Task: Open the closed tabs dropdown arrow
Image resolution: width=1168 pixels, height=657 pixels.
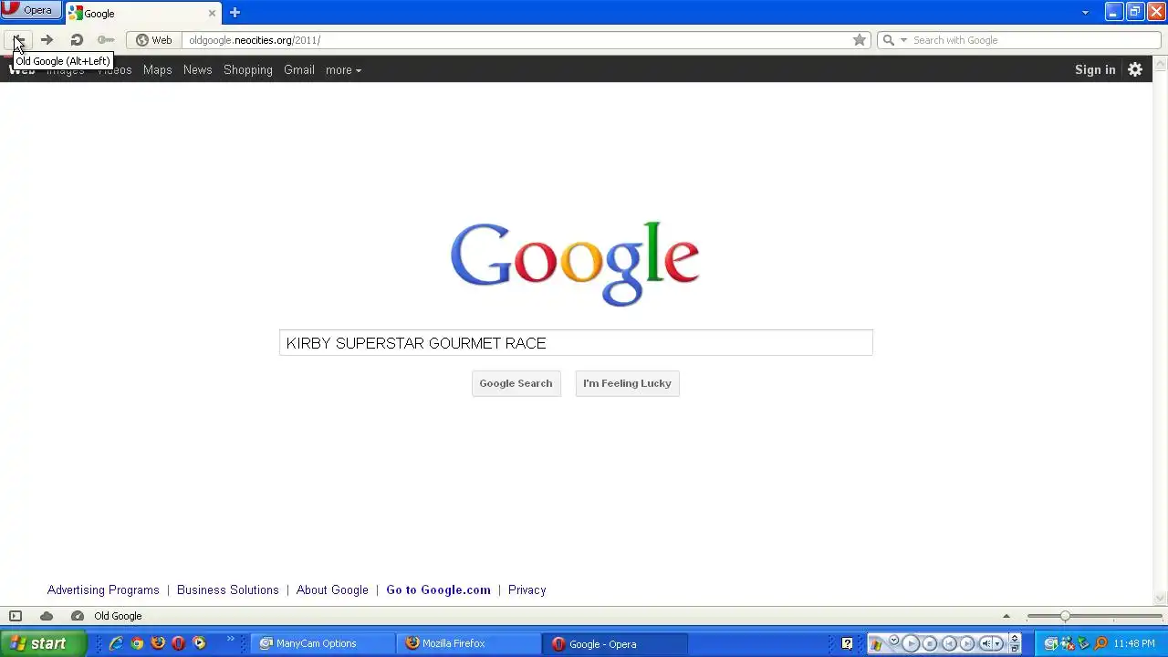Action: [1085, 13]
